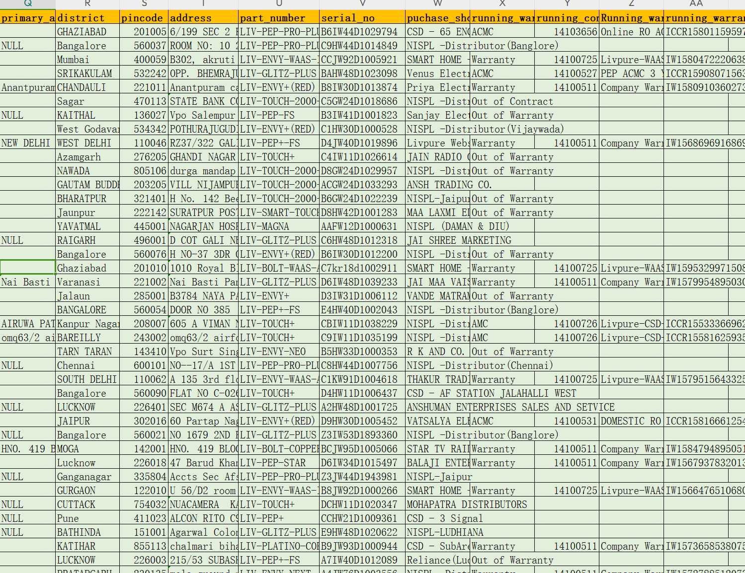Select the "Online RO" warranty cell
This screenshot has height=573, width=745.
tap(631, 32)
